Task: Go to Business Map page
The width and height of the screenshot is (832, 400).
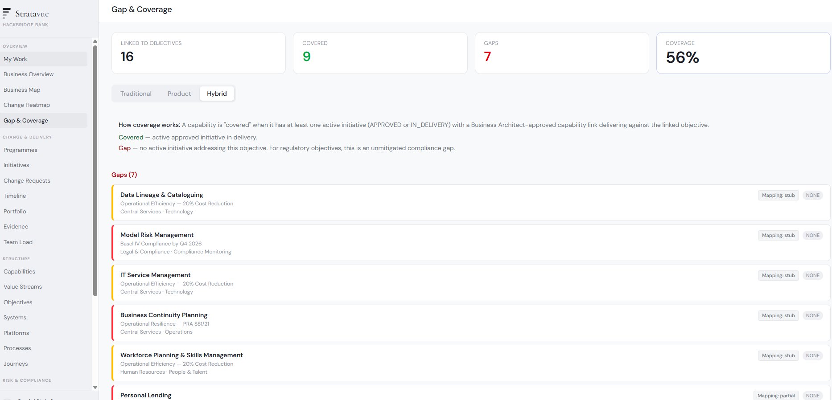Action: [x=22, y=90]
